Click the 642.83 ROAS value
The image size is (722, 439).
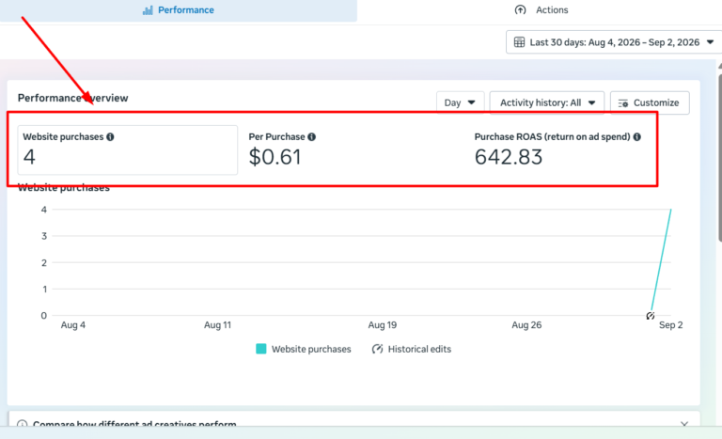click(509, 157)
